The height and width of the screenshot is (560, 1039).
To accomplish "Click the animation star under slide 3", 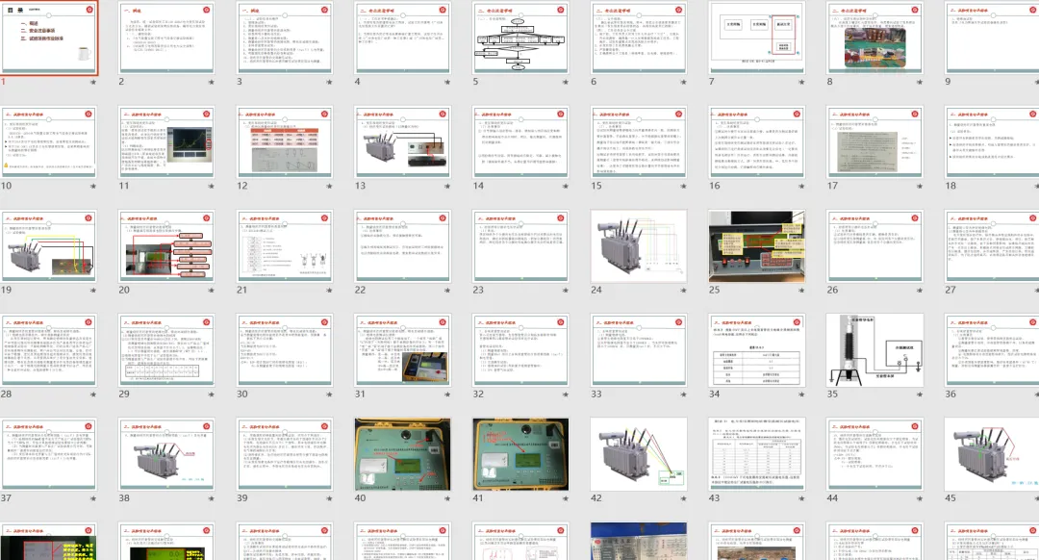I will coord(329,82).
